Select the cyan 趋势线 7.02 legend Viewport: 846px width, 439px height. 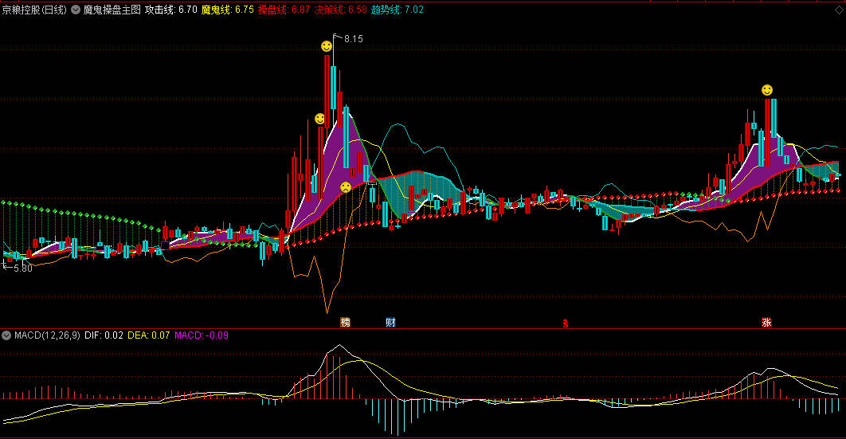click(398, 10)
